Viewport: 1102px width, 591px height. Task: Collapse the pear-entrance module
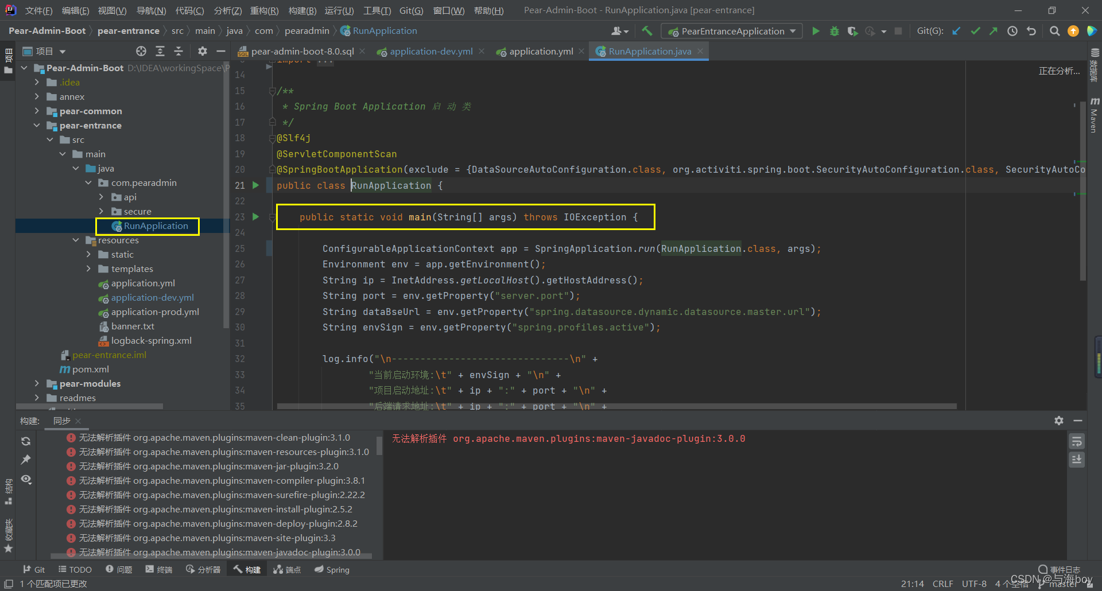(37, 125)
